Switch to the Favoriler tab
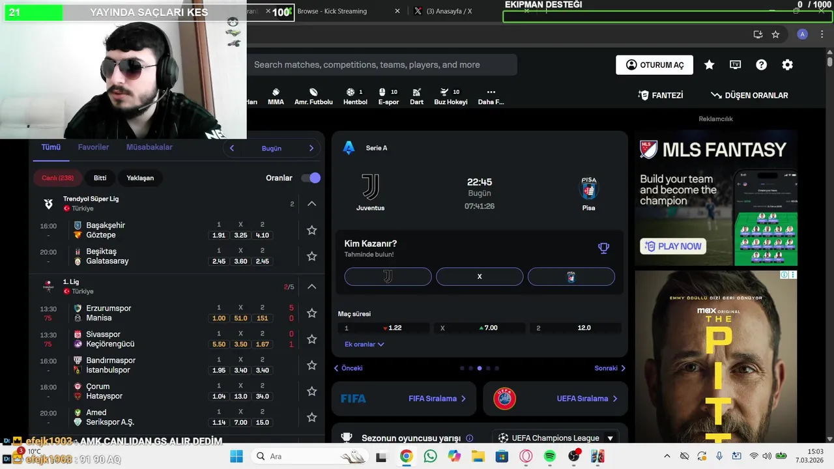This screenshot has width=834, height=469. (x=93, y=147)
